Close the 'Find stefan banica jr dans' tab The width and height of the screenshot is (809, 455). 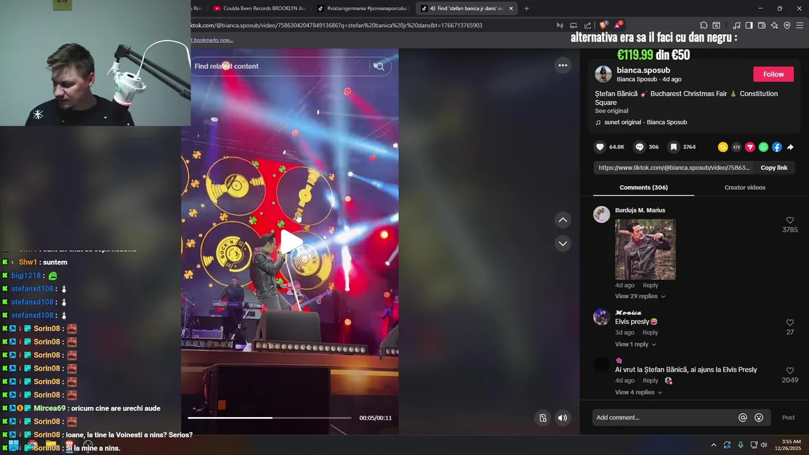pos(511,8)
